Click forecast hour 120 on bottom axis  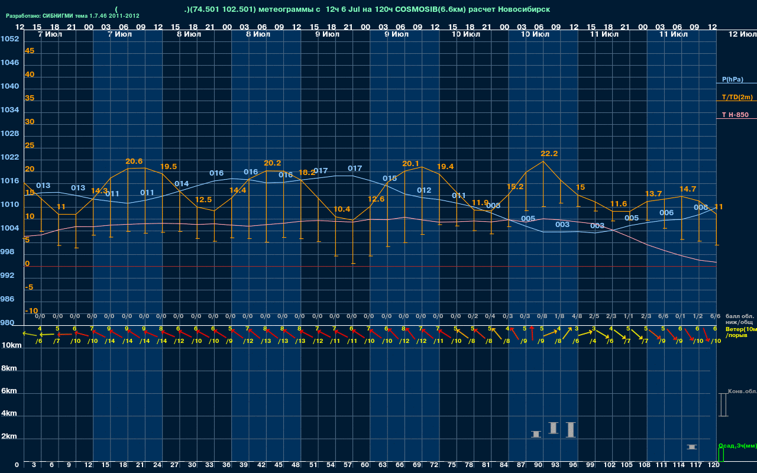point(713,465)
